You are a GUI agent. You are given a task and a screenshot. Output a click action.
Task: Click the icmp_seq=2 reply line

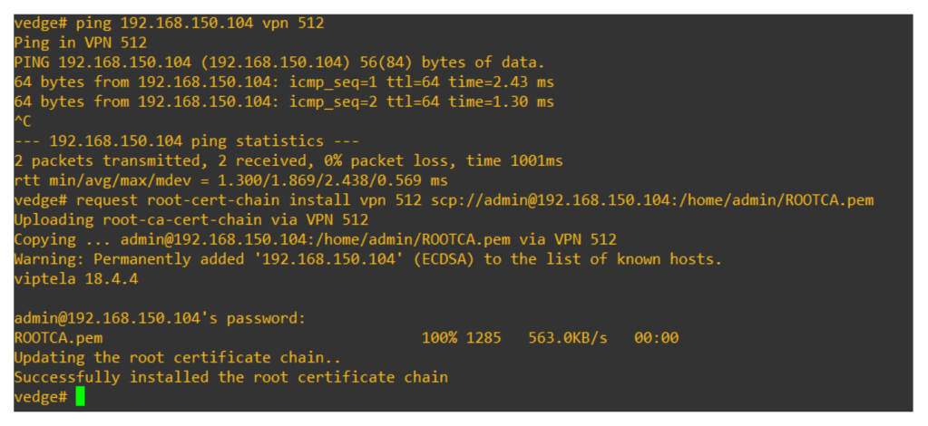pos(283,102)
